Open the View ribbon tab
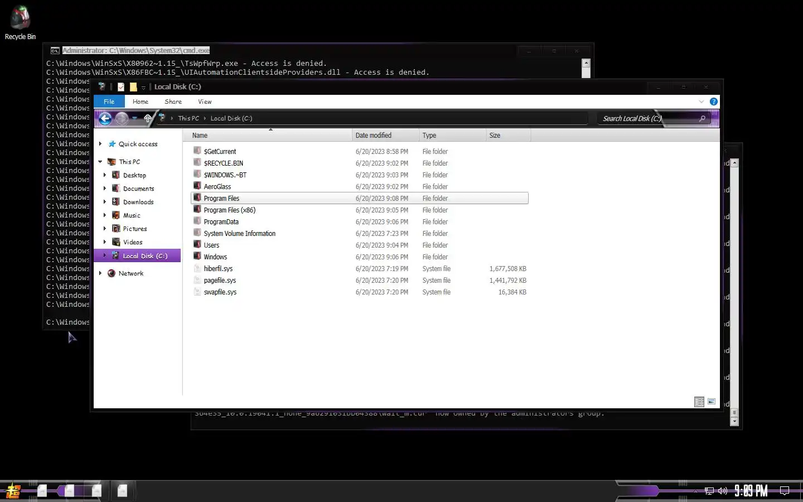This screenshot has height=502, width=803. (x=205, y=102)
